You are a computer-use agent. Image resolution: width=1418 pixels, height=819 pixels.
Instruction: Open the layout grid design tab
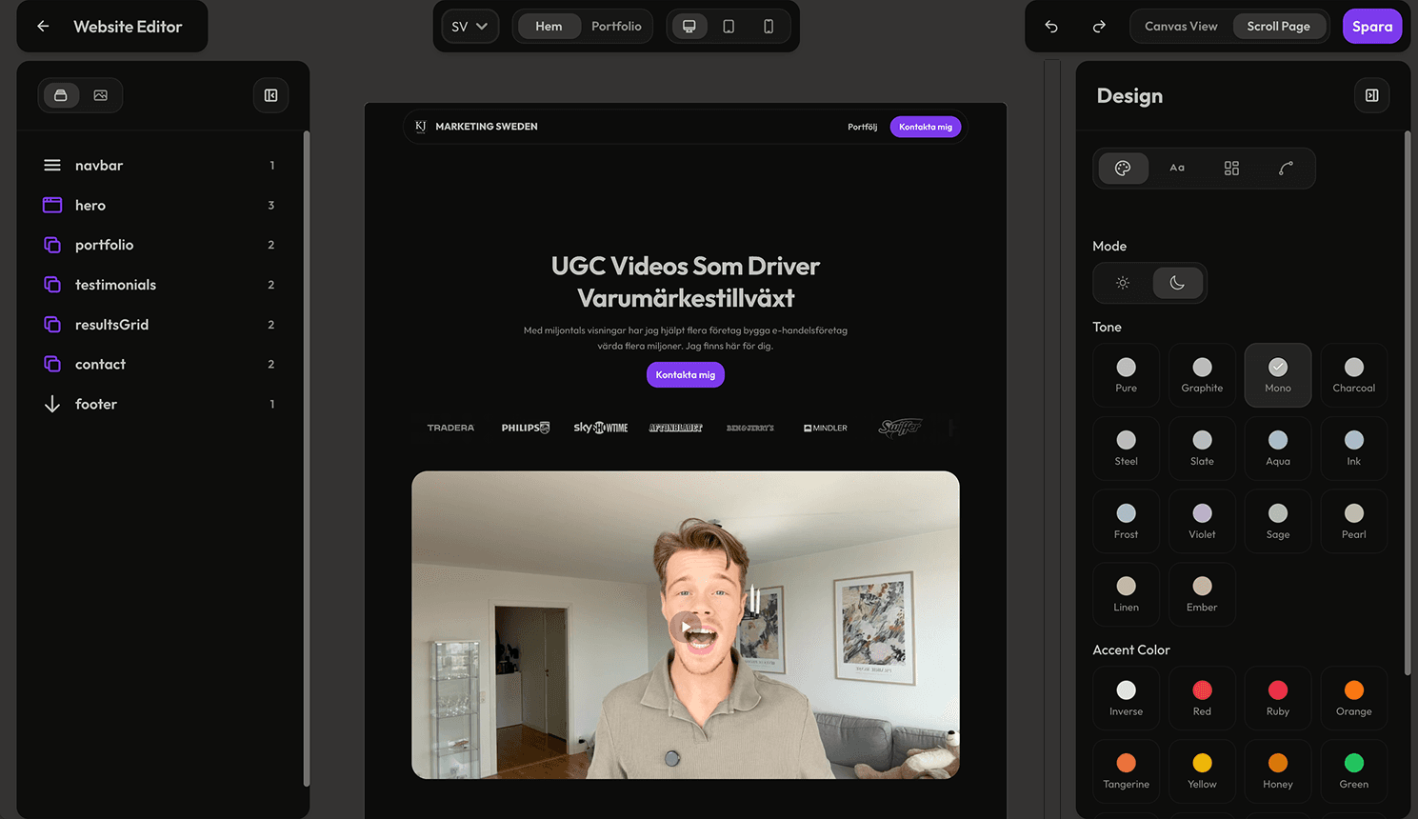click(x=1231, y=169)
